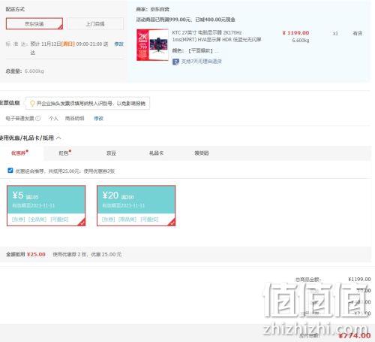Image resolution: width=375 pixels, height=342 pixels.
Task: Open the 京豆 tab
Action: [x=111, y=153]
